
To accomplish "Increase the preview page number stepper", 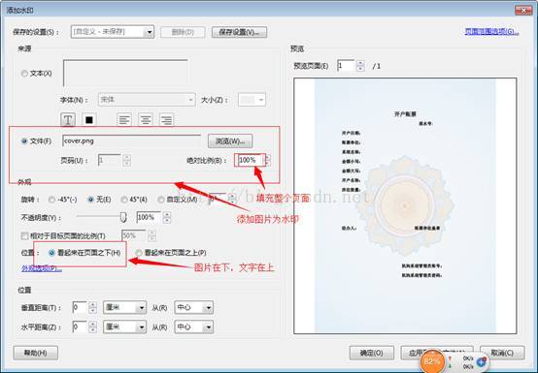I will pyautogui.click(x=360, y=63).
